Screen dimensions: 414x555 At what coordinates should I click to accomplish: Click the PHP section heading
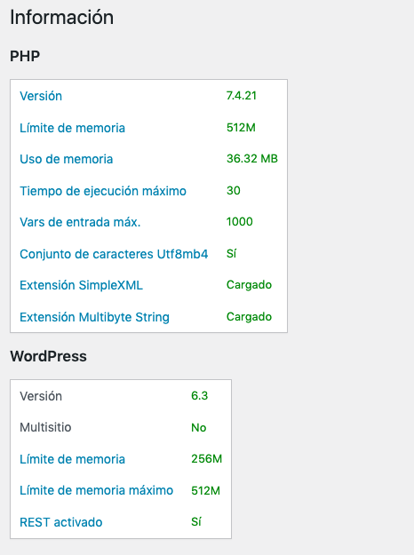coord(25,56)
